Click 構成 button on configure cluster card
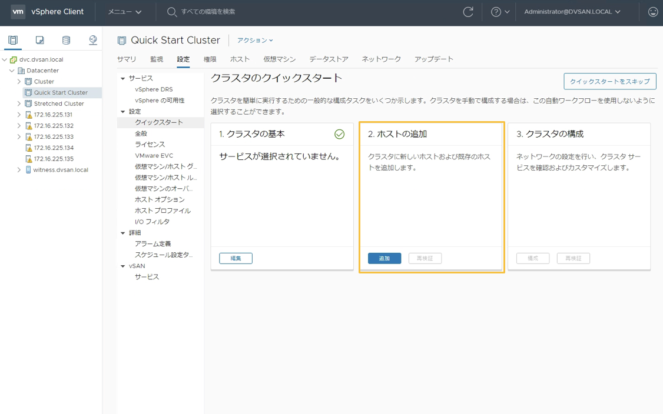663x414 pixels. (533, 258)
